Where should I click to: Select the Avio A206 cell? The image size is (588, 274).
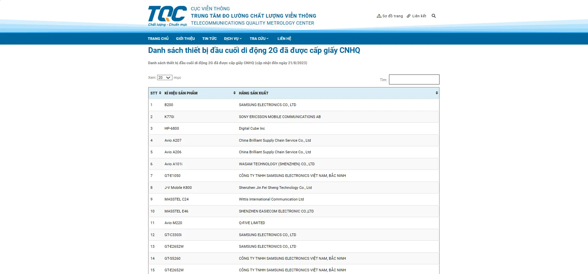coord(173,152)
